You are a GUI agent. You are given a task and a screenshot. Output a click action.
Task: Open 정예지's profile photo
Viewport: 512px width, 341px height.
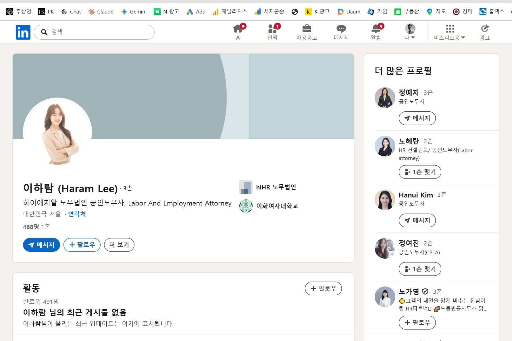click(x=385, y=98)
